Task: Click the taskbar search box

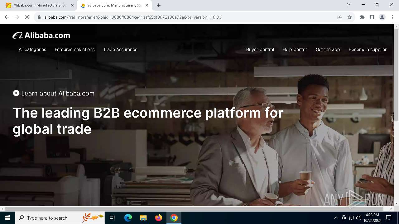Action: tap(60, 218)
